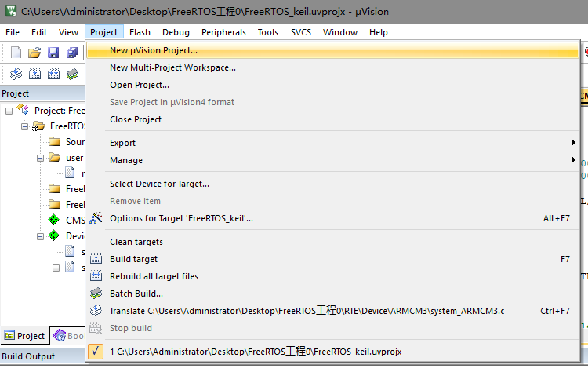The height and width of the screenshot is (383, 588).
Task: Click the Translate toolbar icon
Action: [16, 74]
